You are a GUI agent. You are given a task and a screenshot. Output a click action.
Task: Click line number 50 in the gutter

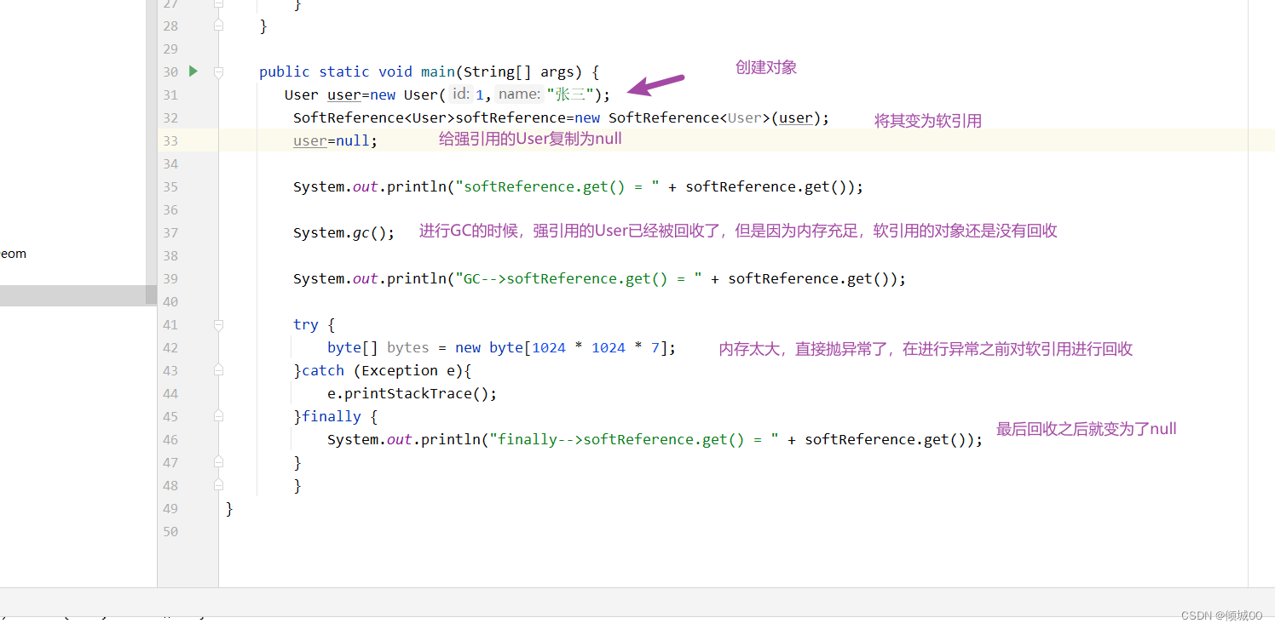point(170,532)
